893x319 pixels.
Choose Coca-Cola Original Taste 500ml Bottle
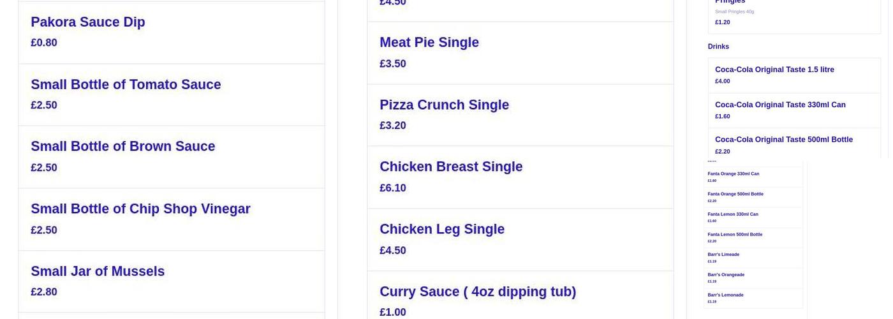point(793,145)
